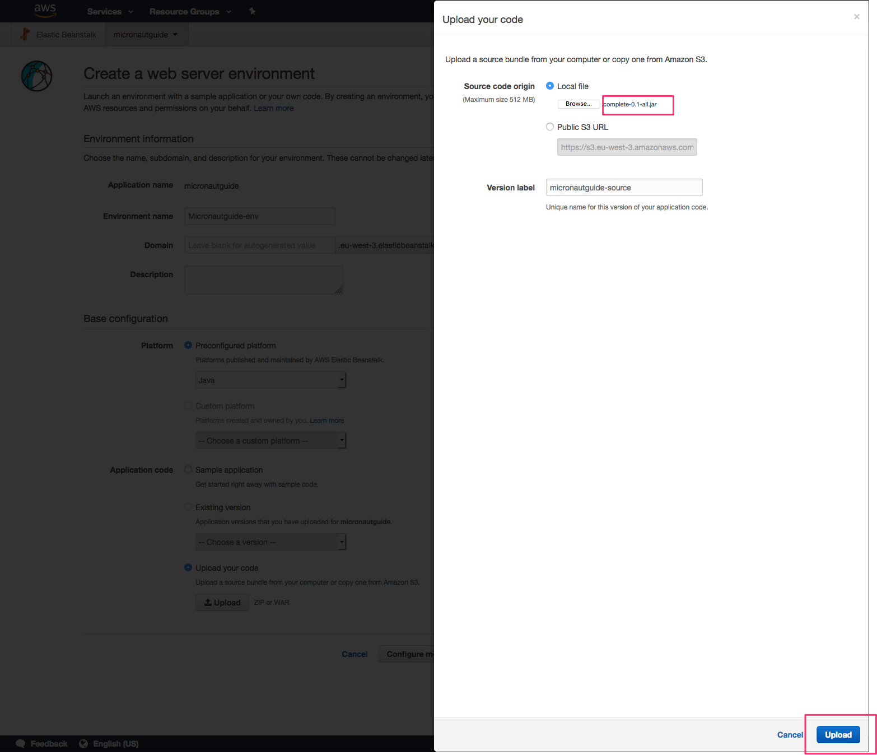This screenshot has width=877, height=755.
Task: Click the Elastic Beanstalk breadcrumb item
Action: tap(66, 35)
